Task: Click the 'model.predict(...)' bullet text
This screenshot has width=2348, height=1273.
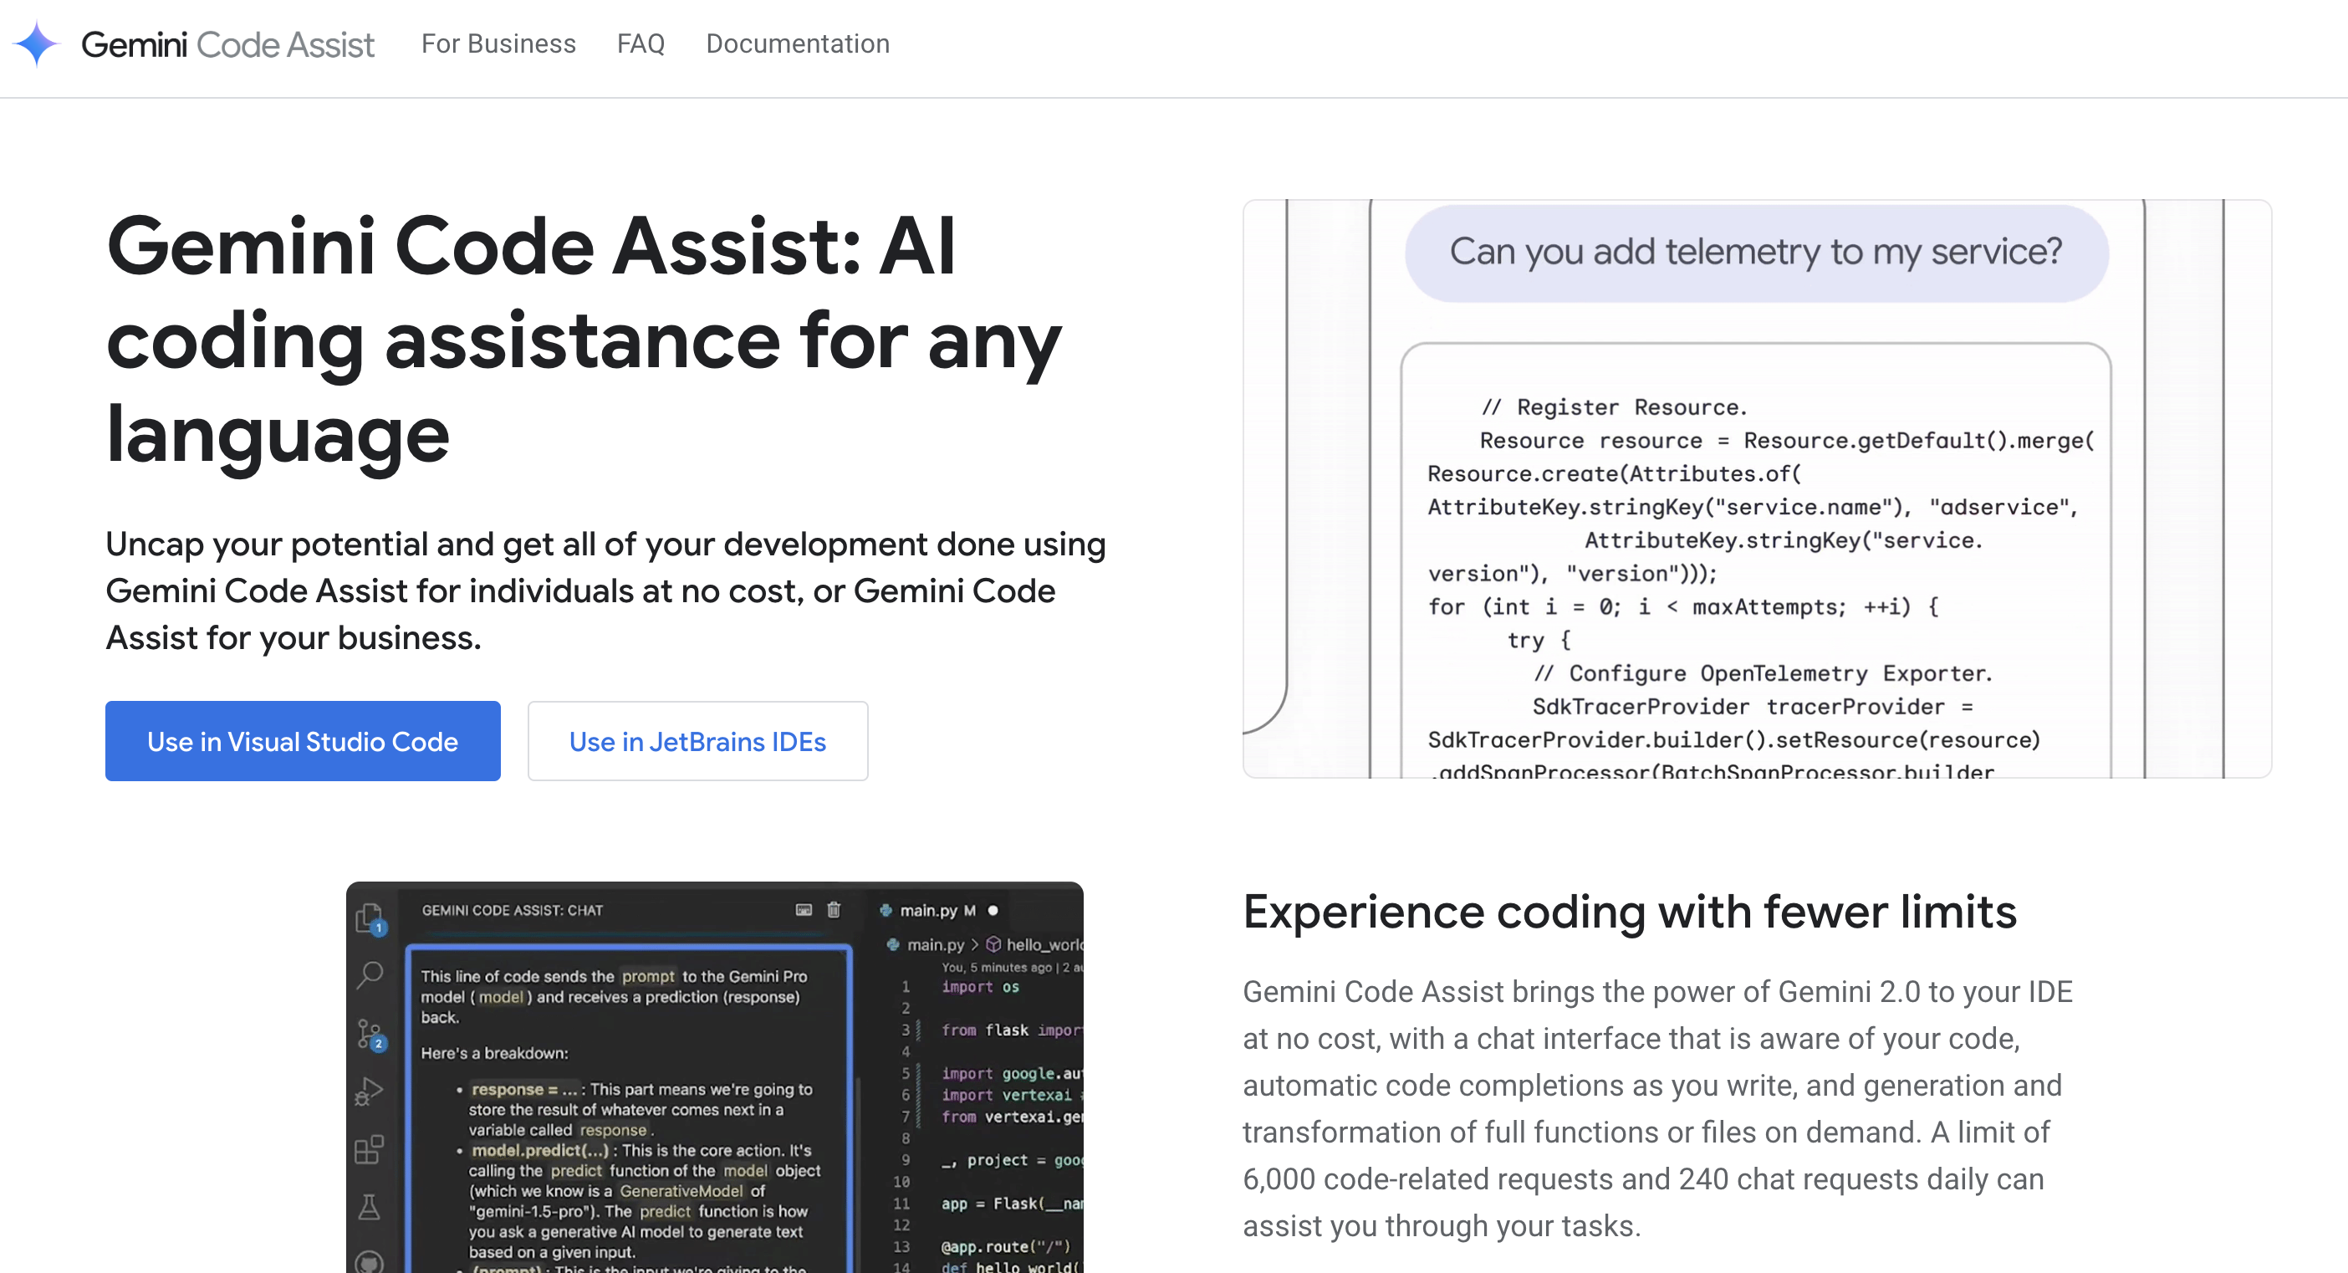Action: coord(539,1150)
